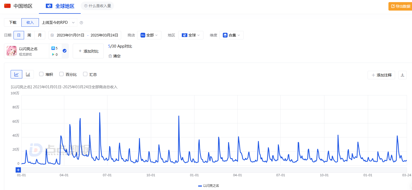The height and width of the screenshot is (190, 412).
Task: Click the chart download icon
Action: tap(402, 75)
